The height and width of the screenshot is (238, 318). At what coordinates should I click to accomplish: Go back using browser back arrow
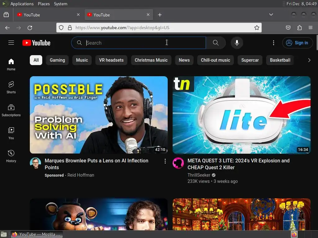coord(7,28)
